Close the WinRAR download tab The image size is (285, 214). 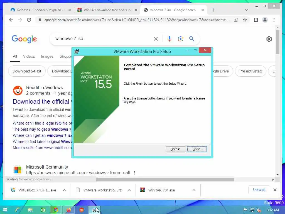pyautogui.click(x=136, y=10)
